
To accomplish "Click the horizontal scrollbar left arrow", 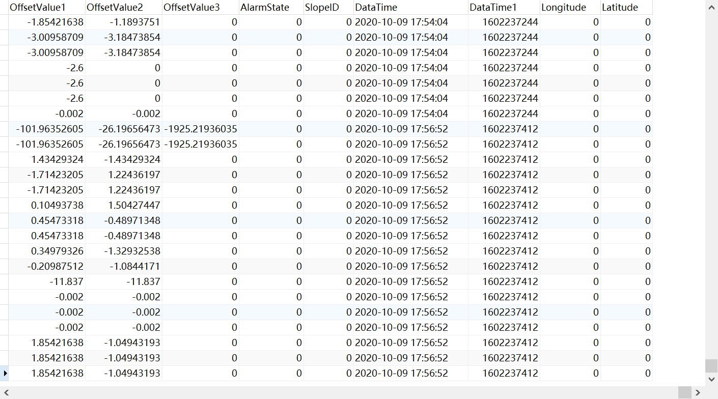I will 7,392.
